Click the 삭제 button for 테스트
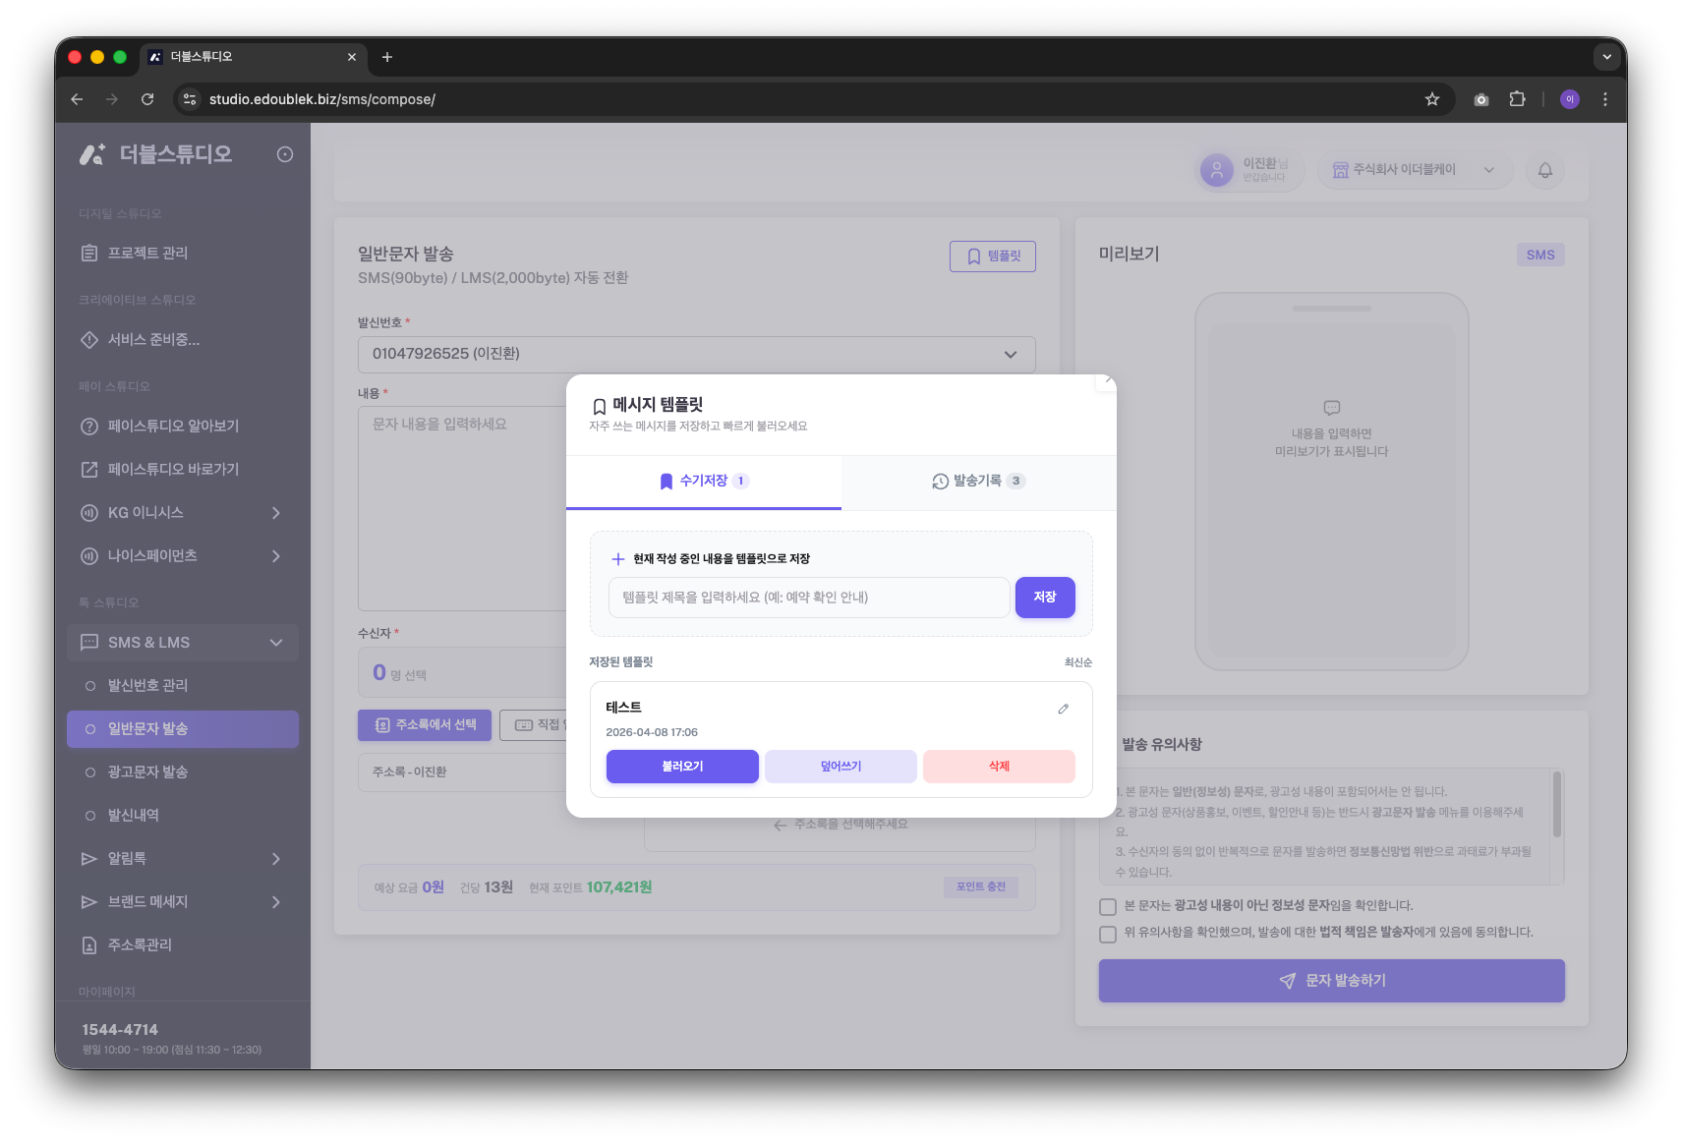This screenshot has height=1142, width=1682. 999,767
